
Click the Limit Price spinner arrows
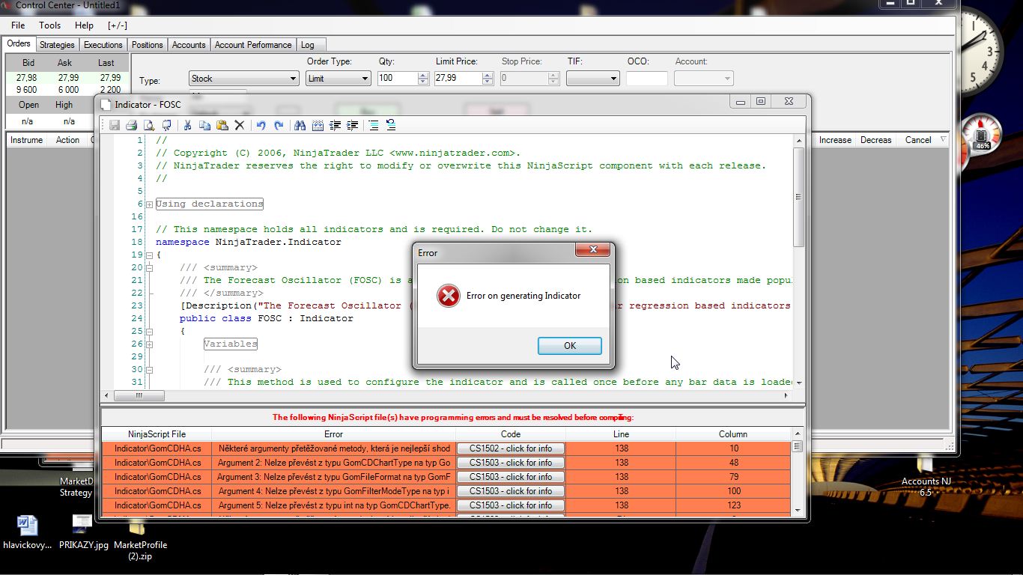pyautogui.click(x=488, y=79)
